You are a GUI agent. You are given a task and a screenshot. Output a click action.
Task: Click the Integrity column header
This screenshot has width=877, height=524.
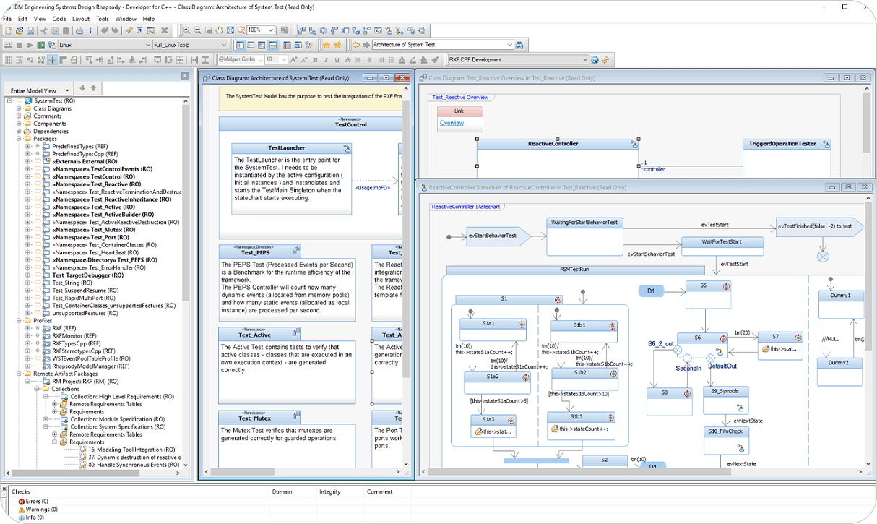click(330, 492)
